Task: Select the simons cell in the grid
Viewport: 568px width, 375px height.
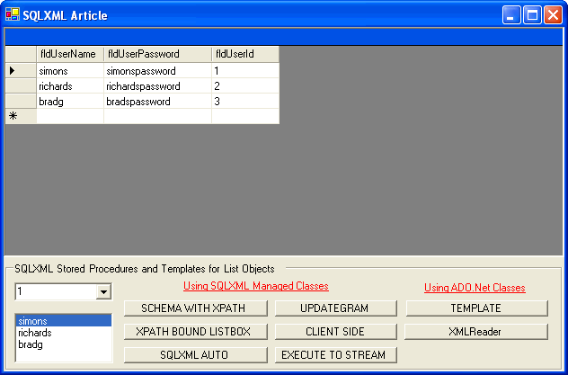Action: click(70, 71)
